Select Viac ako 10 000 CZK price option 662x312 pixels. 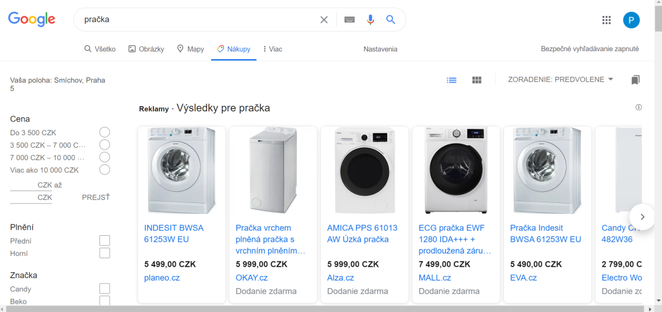point(104,170)
